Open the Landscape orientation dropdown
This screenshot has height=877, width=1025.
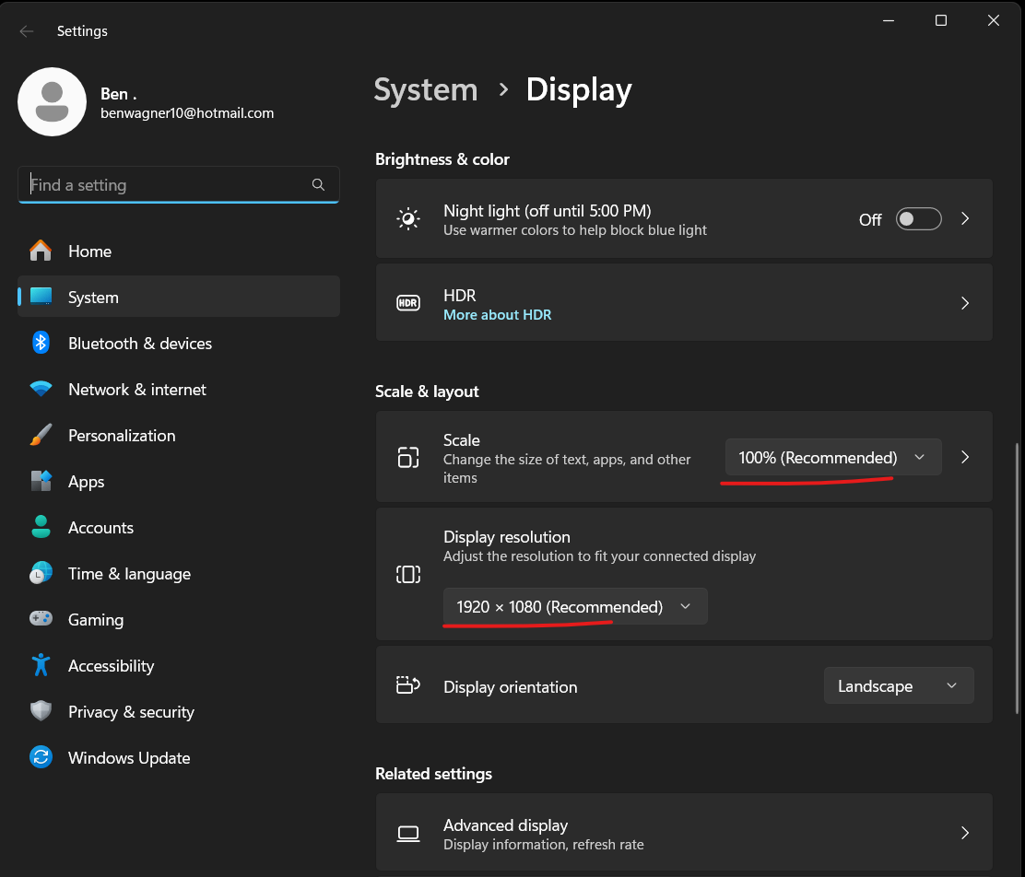[x=899, y=685]
